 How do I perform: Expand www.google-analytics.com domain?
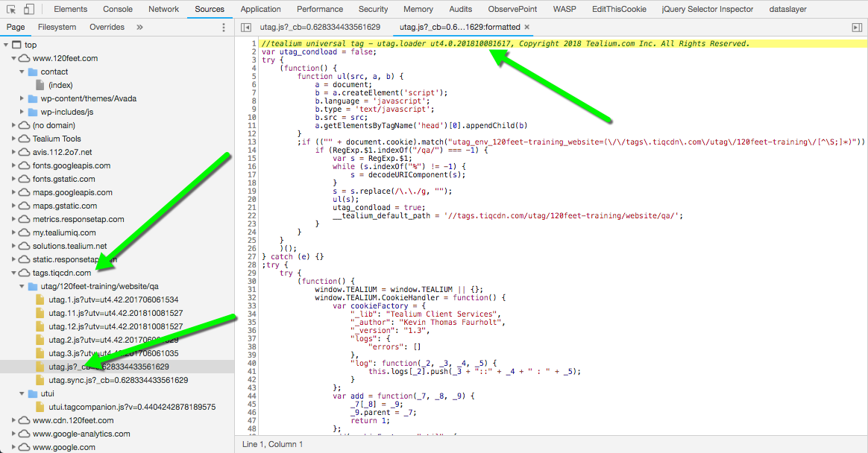click(x=14, y=434)
